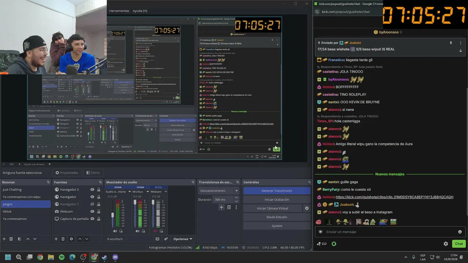Toggle monitoring headphones for Audio del escritorio
This screenshot has width=468, height=263.
point(121,231)
